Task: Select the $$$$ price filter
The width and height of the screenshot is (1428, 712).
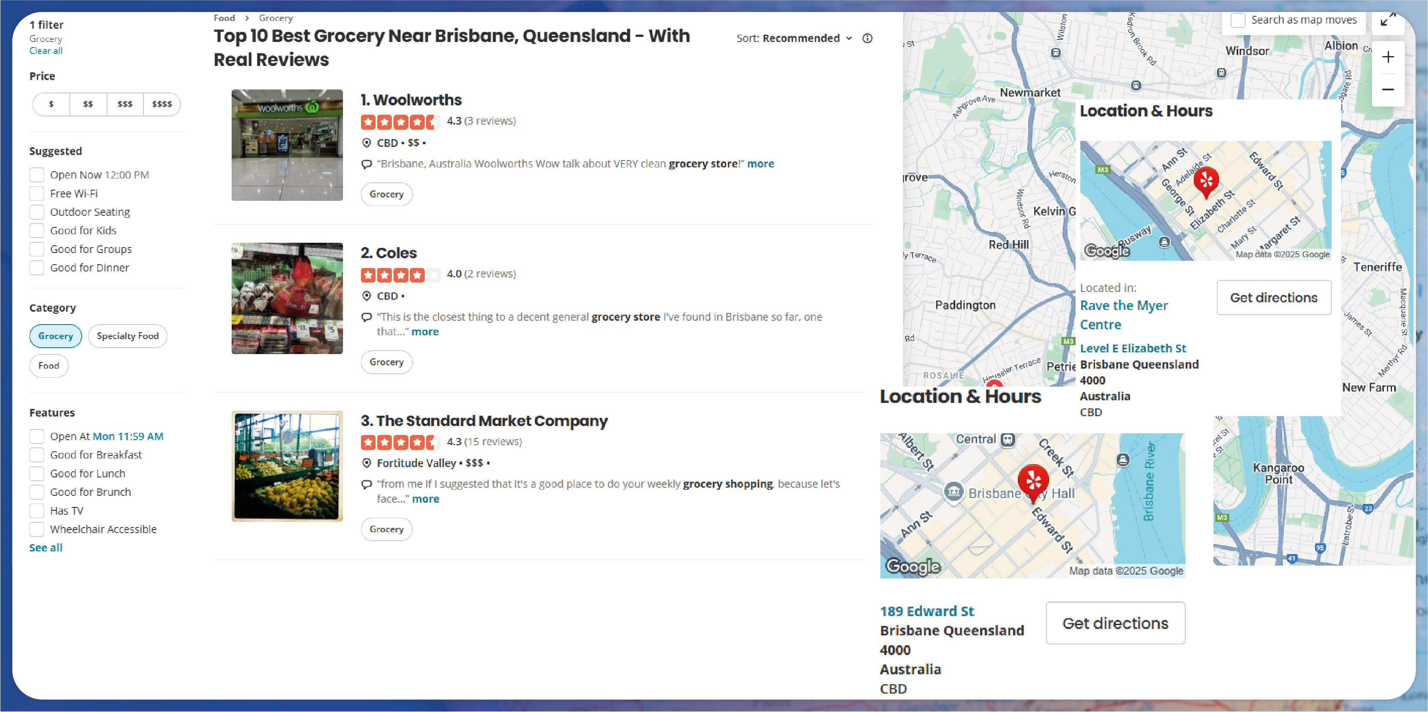Action: point(162,104)
